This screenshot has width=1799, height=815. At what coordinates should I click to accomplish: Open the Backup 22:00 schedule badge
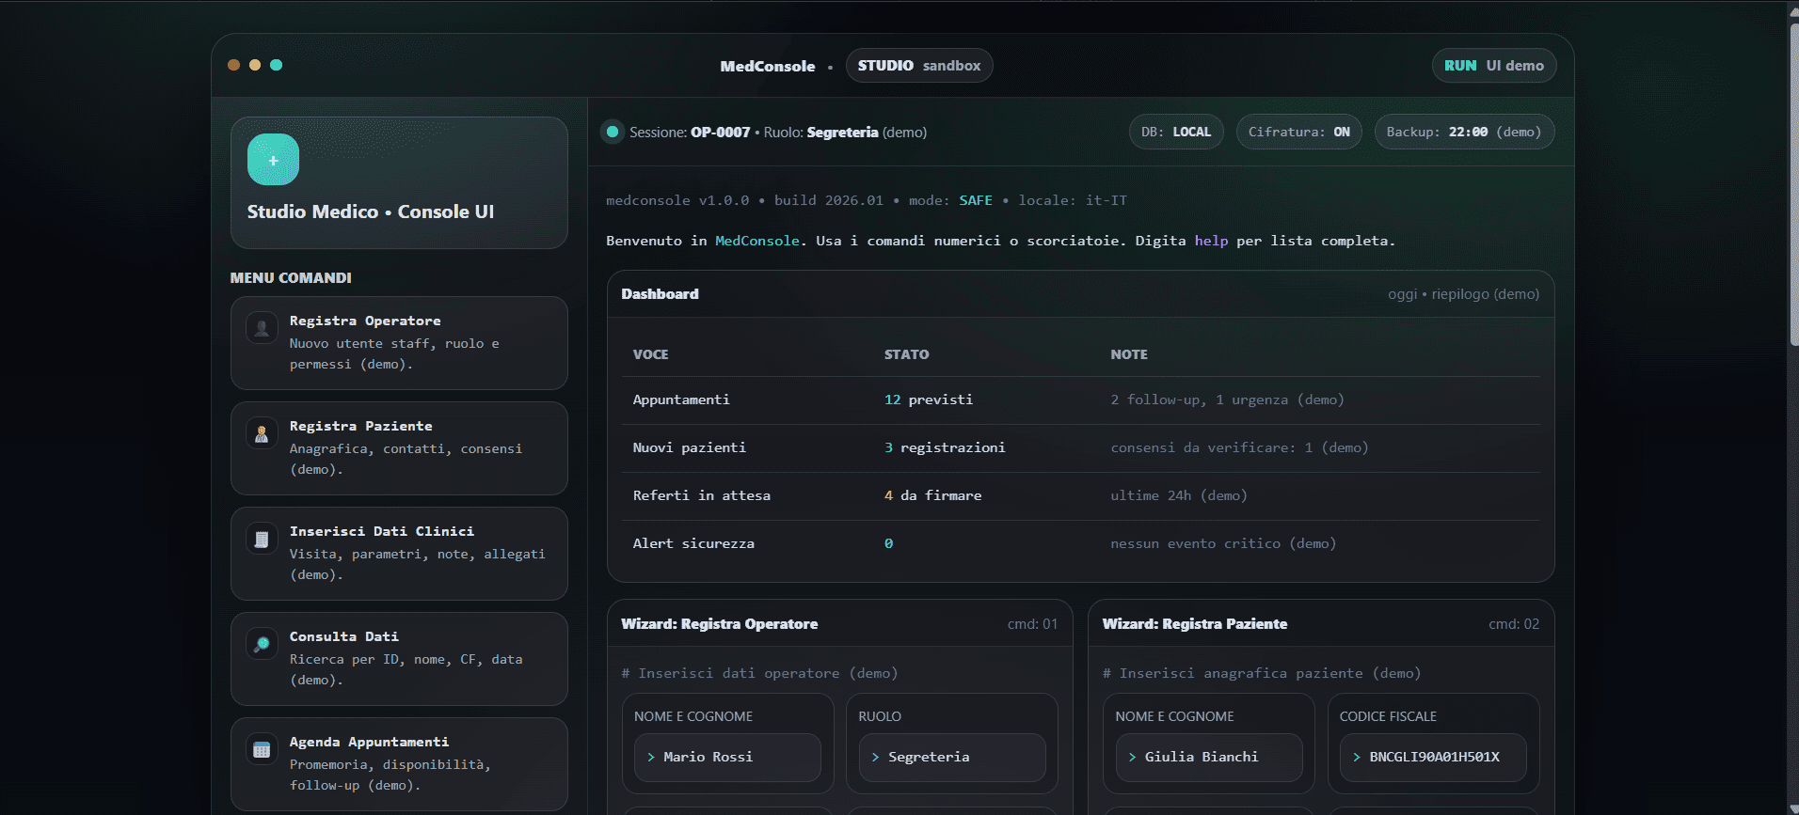click(x=1463, y=133)
